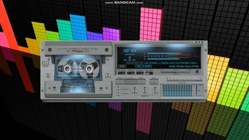The height and width of the screenshot is (140, 249).
Task: Click the PREV transport key beside Play
Action: click(x=120, y=82)
